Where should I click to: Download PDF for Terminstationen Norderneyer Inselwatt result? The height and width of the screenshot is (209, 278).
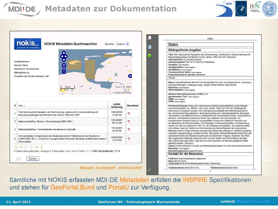pyautogui.click(x=129, y=129)
